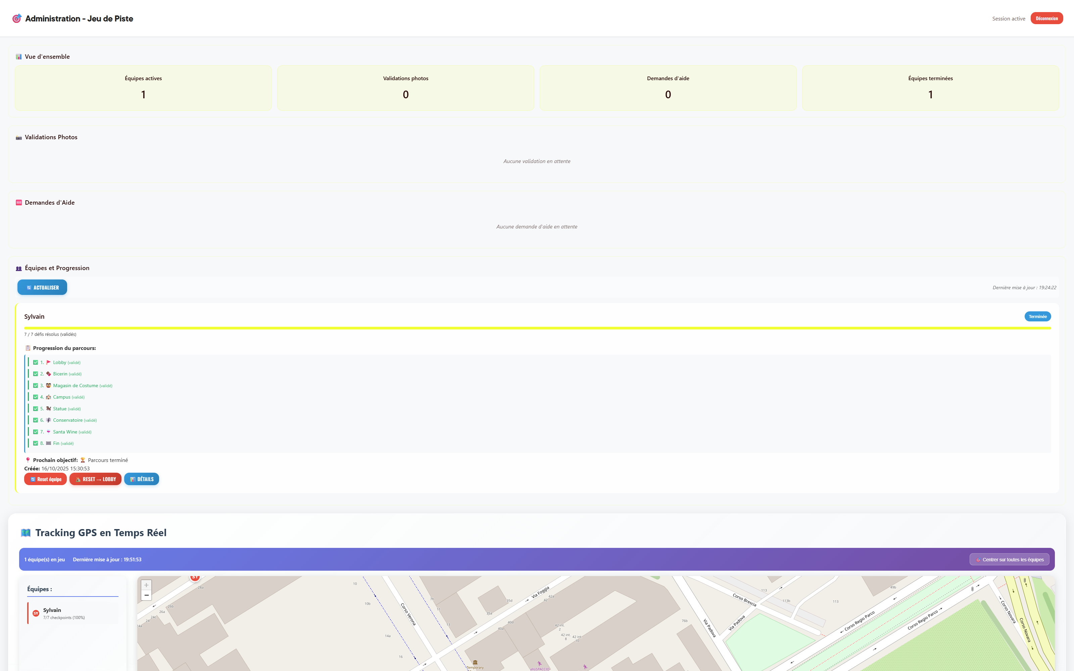Click the chart icon next to Vue d'ensemble

[x=18, y=56]
